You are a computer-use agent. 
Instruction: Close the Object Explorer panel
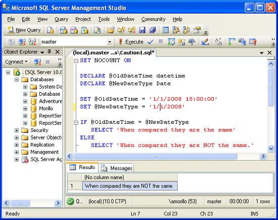58,52
